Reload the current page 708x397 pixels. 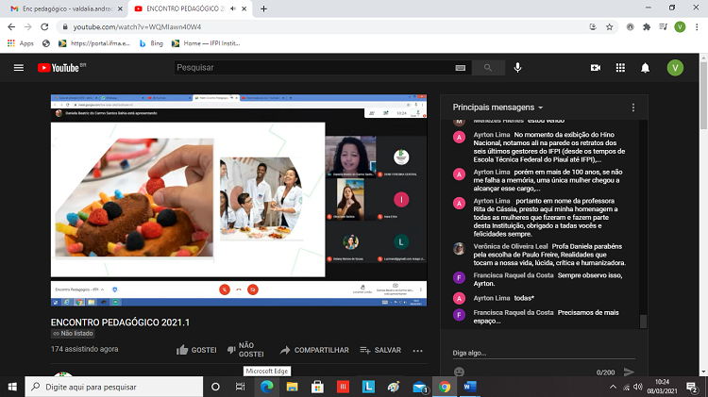pyautogui.click(x=44, y=27)
